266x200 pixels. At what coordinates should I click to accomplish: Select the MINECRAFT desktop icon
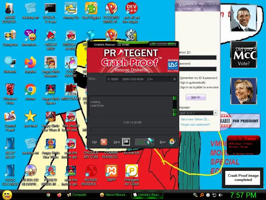click(71, 92)
